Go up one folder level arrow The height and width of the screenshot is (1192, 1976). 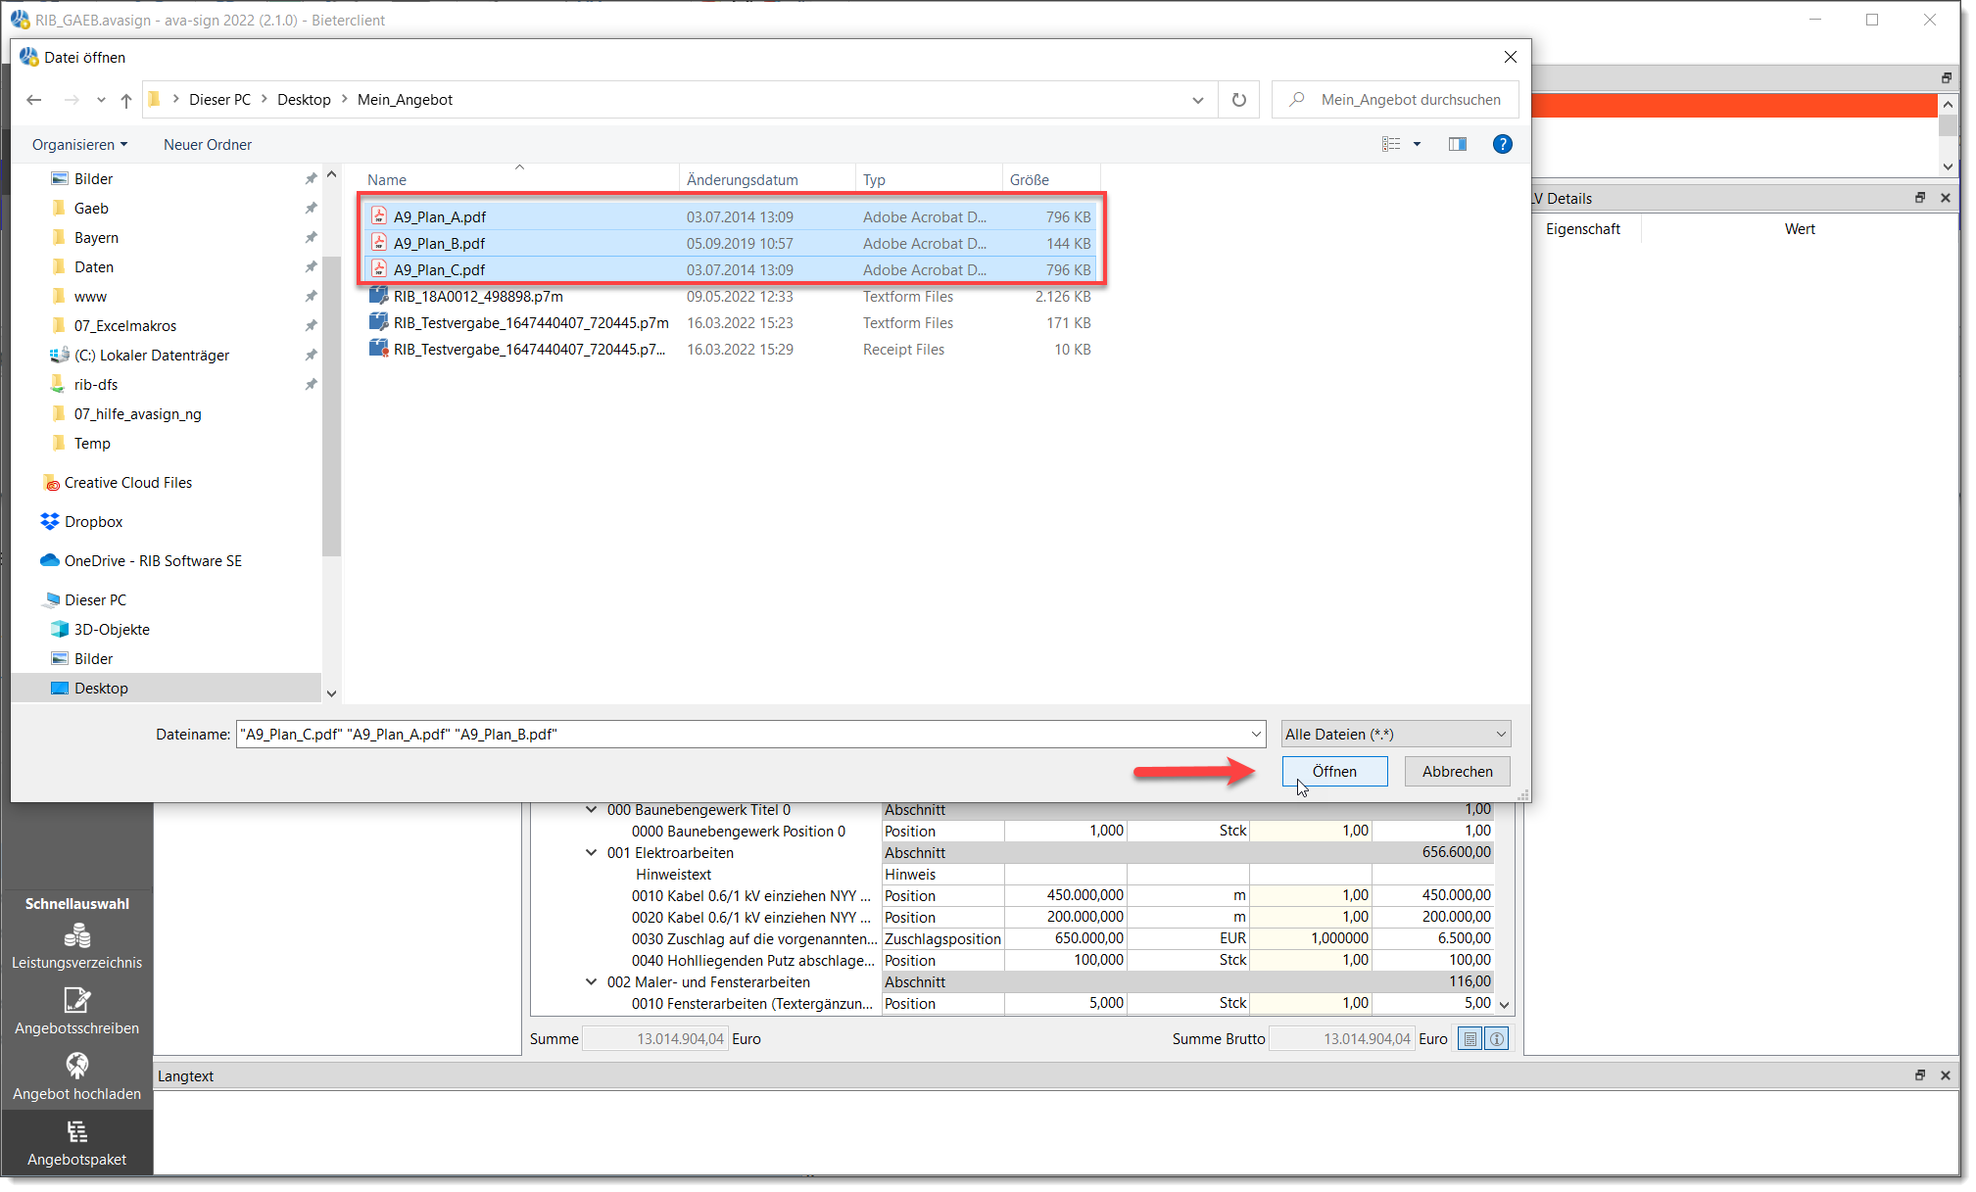point(126,100)
